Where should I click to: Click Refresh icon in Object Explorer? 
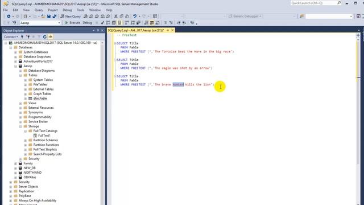point(44,36)
